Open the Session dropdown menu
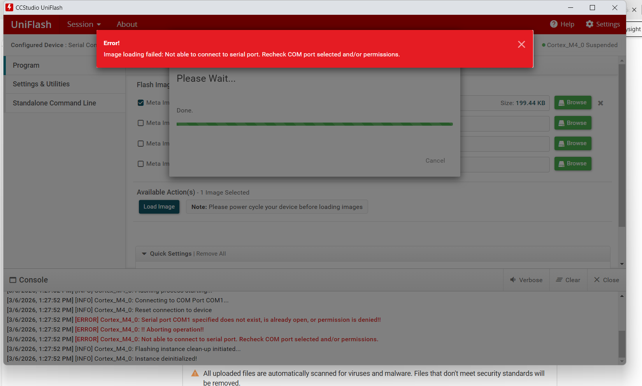642x386 pixels. [84, 24]
